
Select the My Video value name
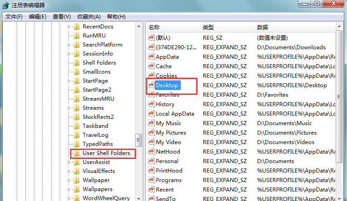pos(169,142)
